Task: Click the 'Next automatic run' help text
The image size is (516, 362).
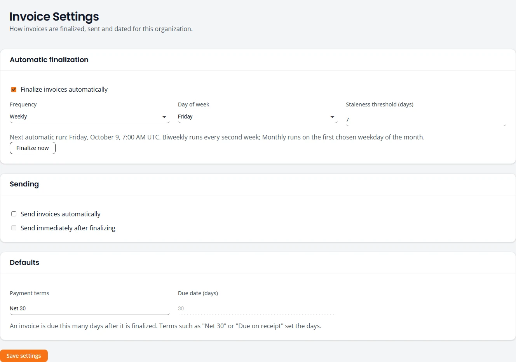Action: [217, 137]
